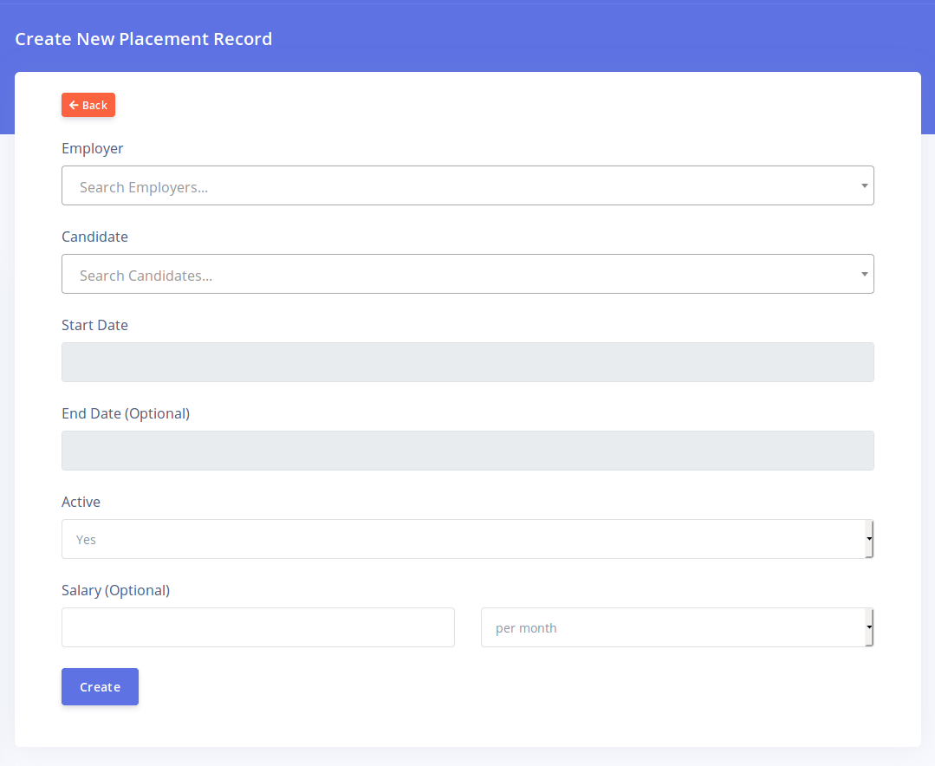Click the Create New Placement Record heading
This screenshot has height=766, width=935.
coord(144,39)
